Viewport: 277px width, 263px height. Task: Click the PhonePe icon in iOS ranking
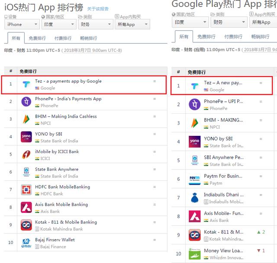[26, 102]
